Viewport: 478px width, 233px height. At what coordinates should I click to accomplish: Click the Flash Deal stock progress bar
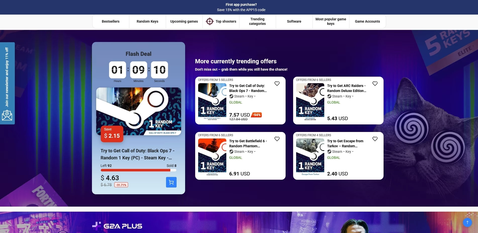(138, 170)
